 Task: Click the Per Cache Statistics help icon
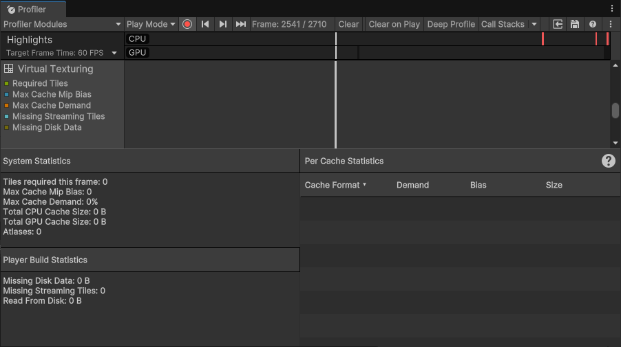point(609,161)
